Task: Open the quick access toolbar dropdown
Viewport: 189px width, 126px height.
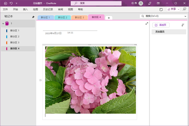Action: click(16, 3)
